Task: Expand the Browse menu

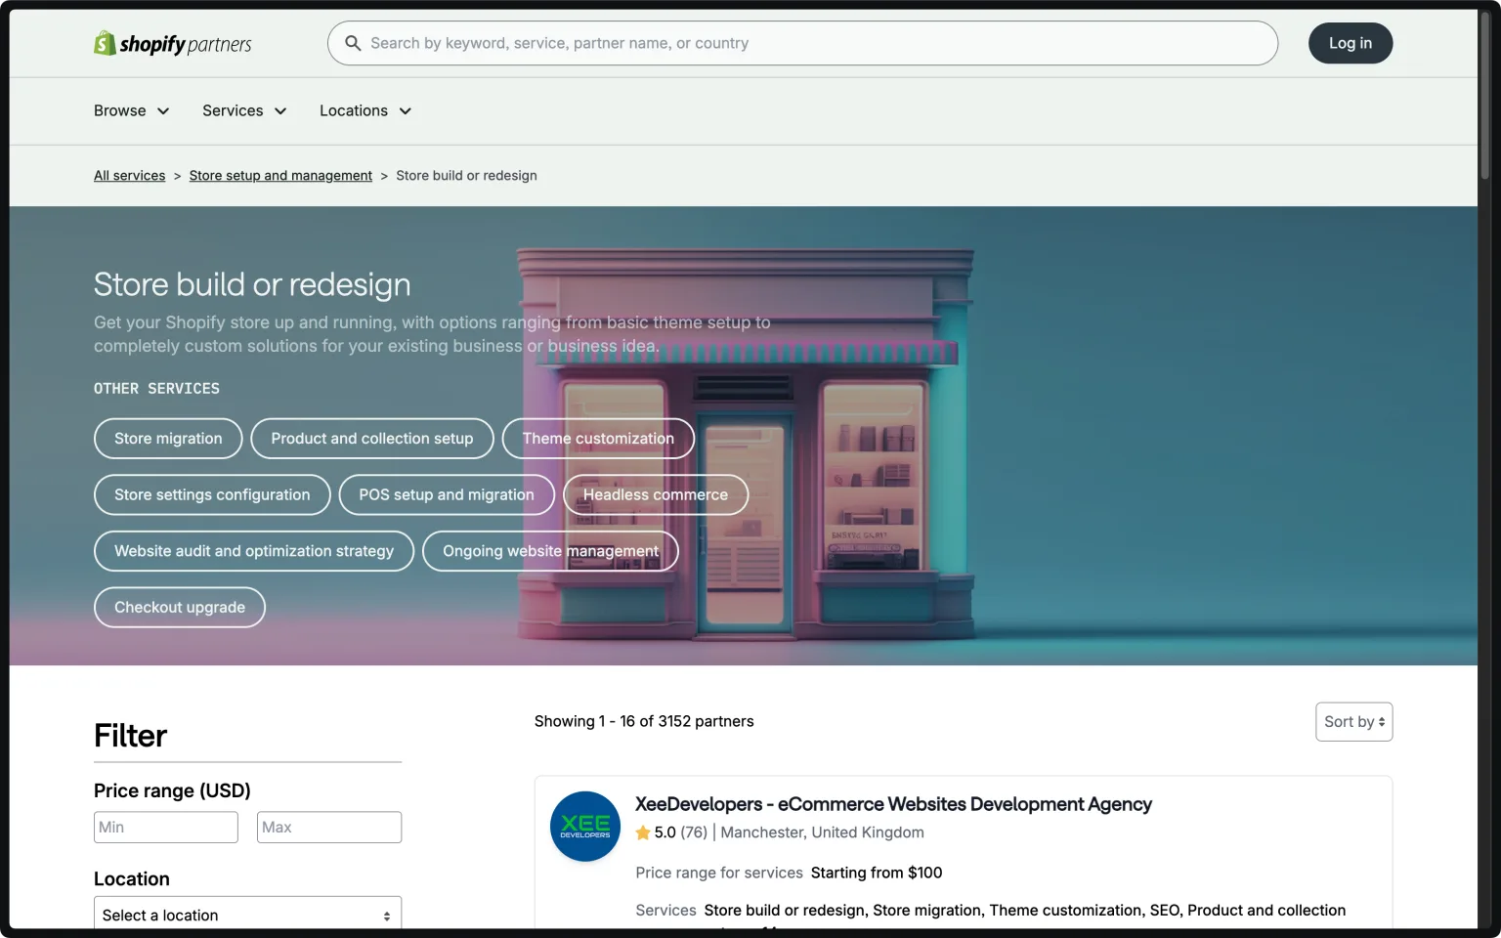Action: pyautogui.click(x=132, y=110)
